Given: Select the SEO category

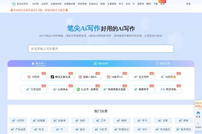Looking at the screenshot, I should coord(142,129).
